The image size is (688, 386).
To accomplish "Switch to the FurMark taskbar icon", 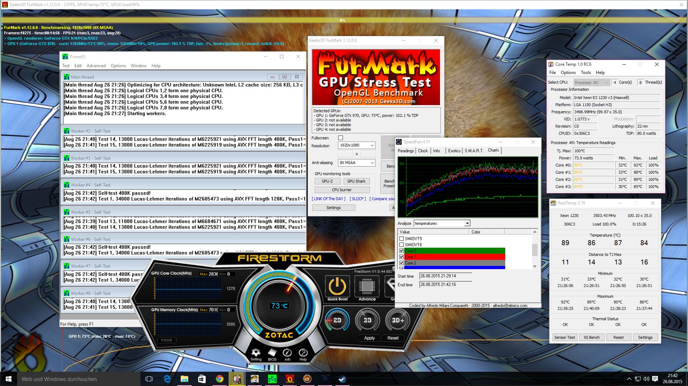I will 290,379.
